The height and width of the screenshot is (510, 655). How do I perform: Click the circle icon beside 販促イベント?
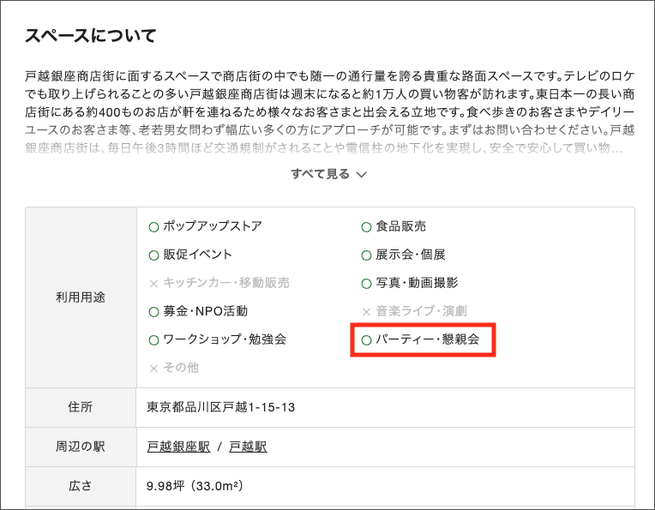click(154, 255)
